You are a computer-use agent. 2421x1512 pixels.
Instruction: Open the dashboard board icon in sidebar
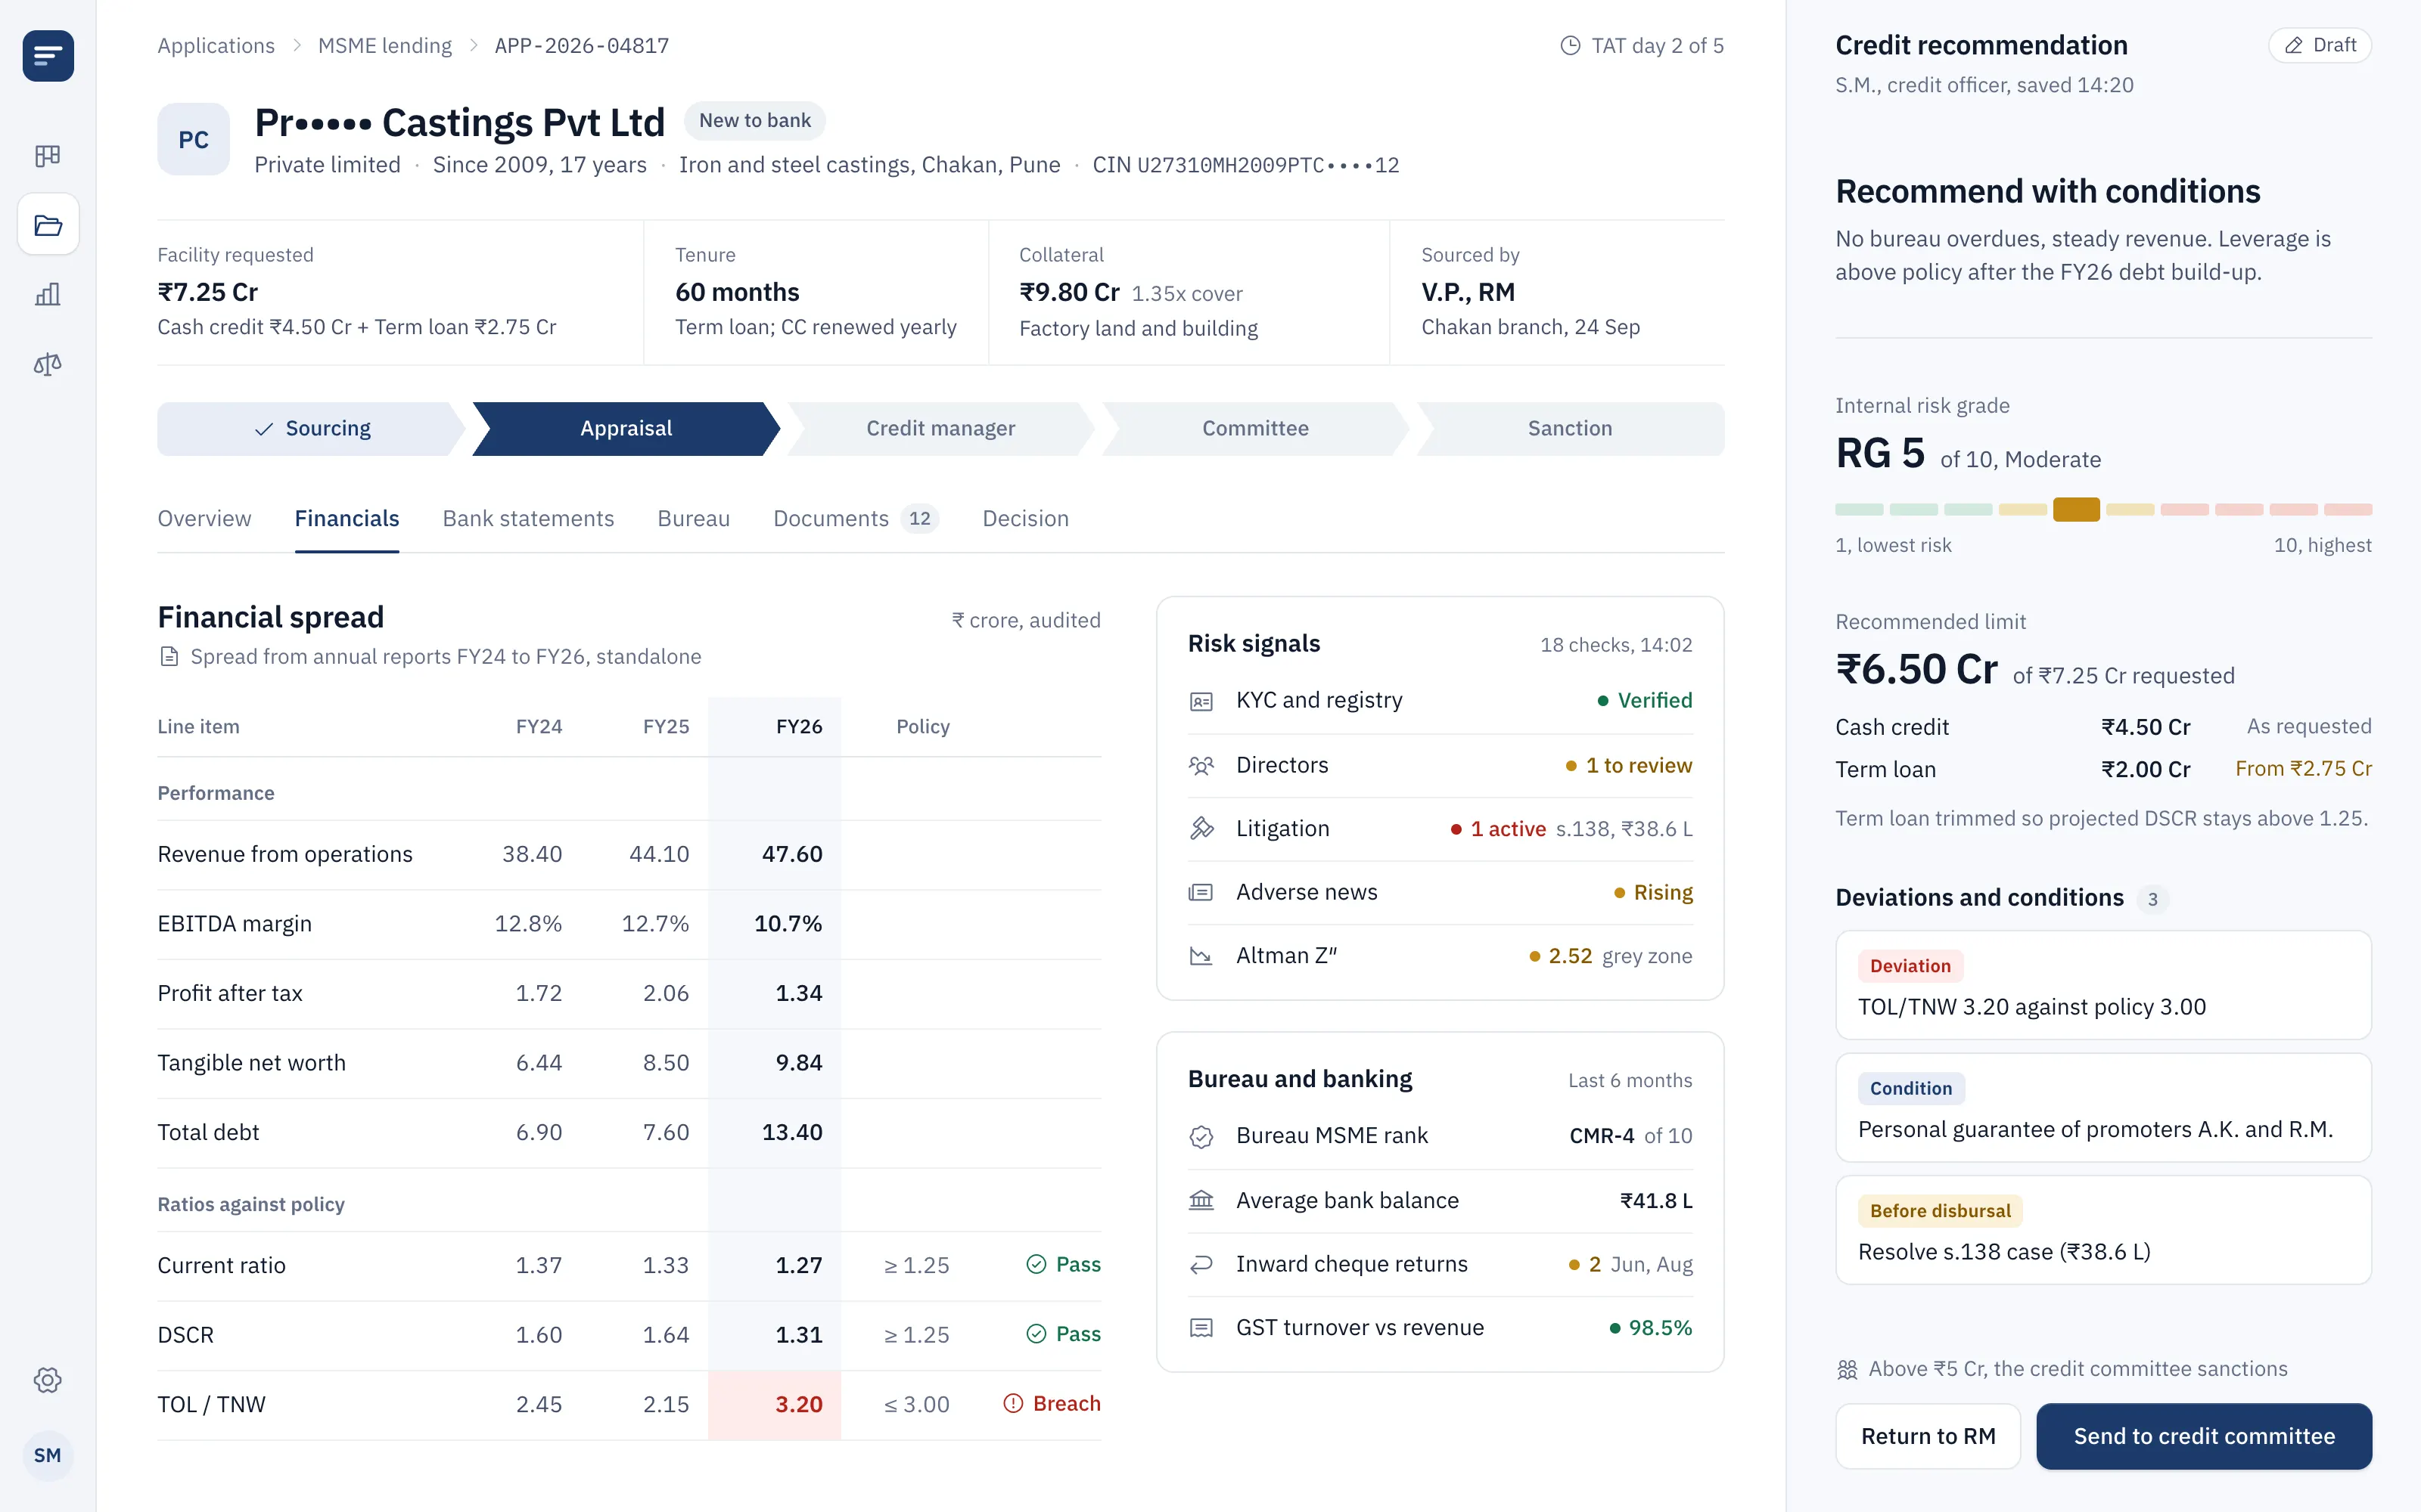[48, 155]
